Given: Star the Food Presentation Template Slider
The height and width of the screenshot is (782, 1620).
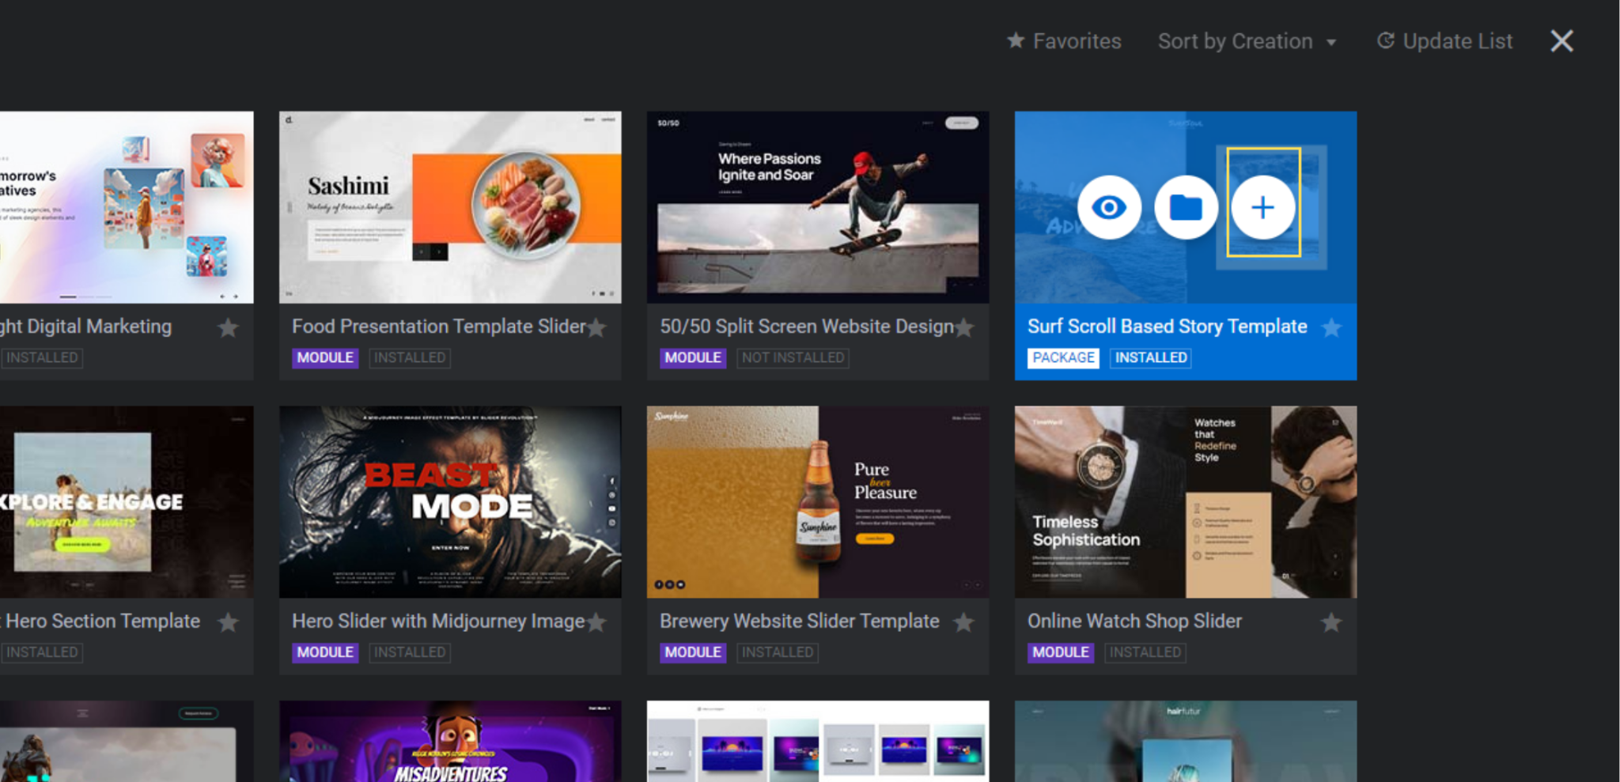Looking at the screenshot, I should click(596, 327).
